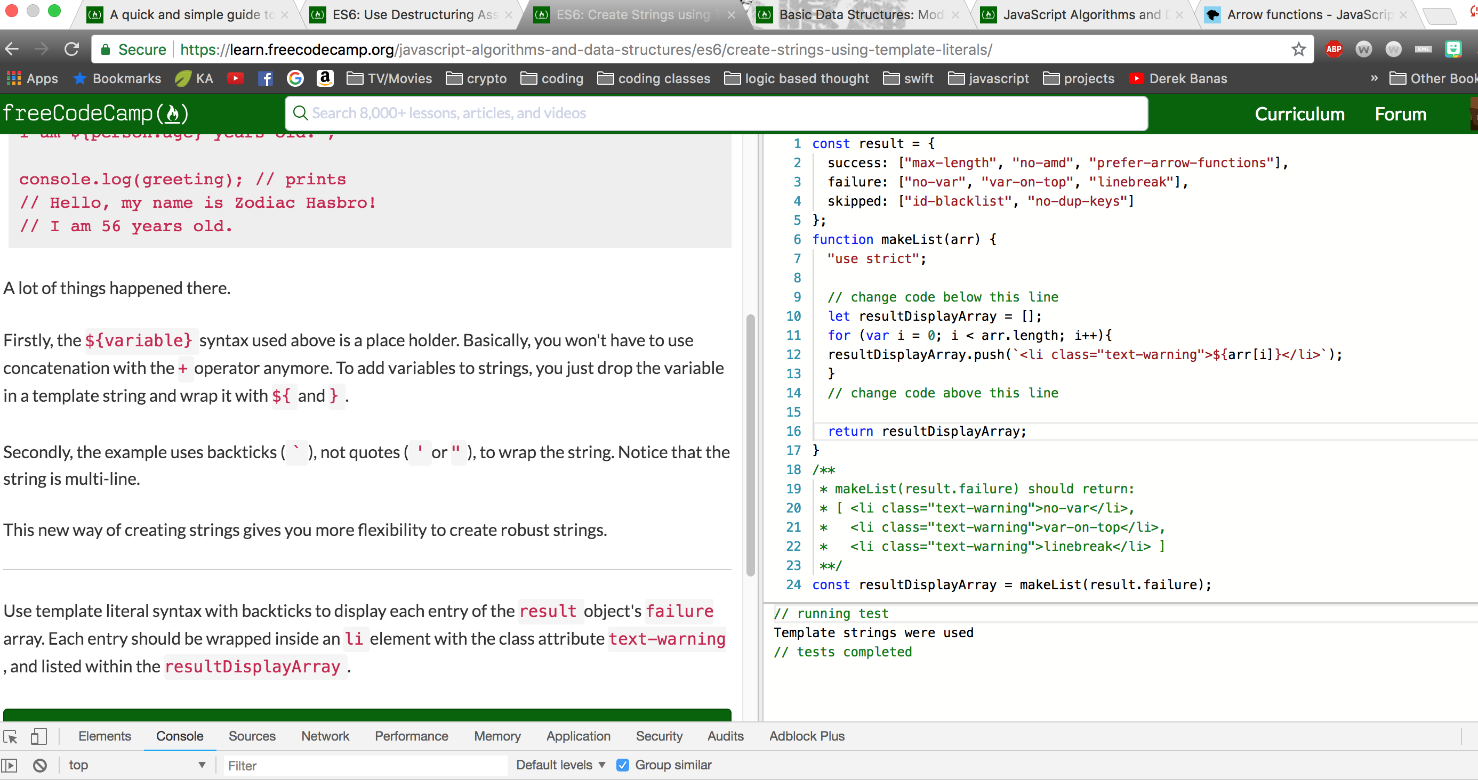The image size is (1478, 780).
Task: Open the TV/Movies bookmark folder
Action: [x=390, y=78]
